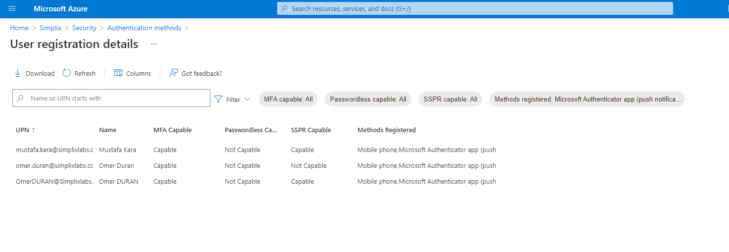Sort by the SSPR Capable column header
Image resolution: width=729 pixels, height=252 pixels.
tap(311, 130)
